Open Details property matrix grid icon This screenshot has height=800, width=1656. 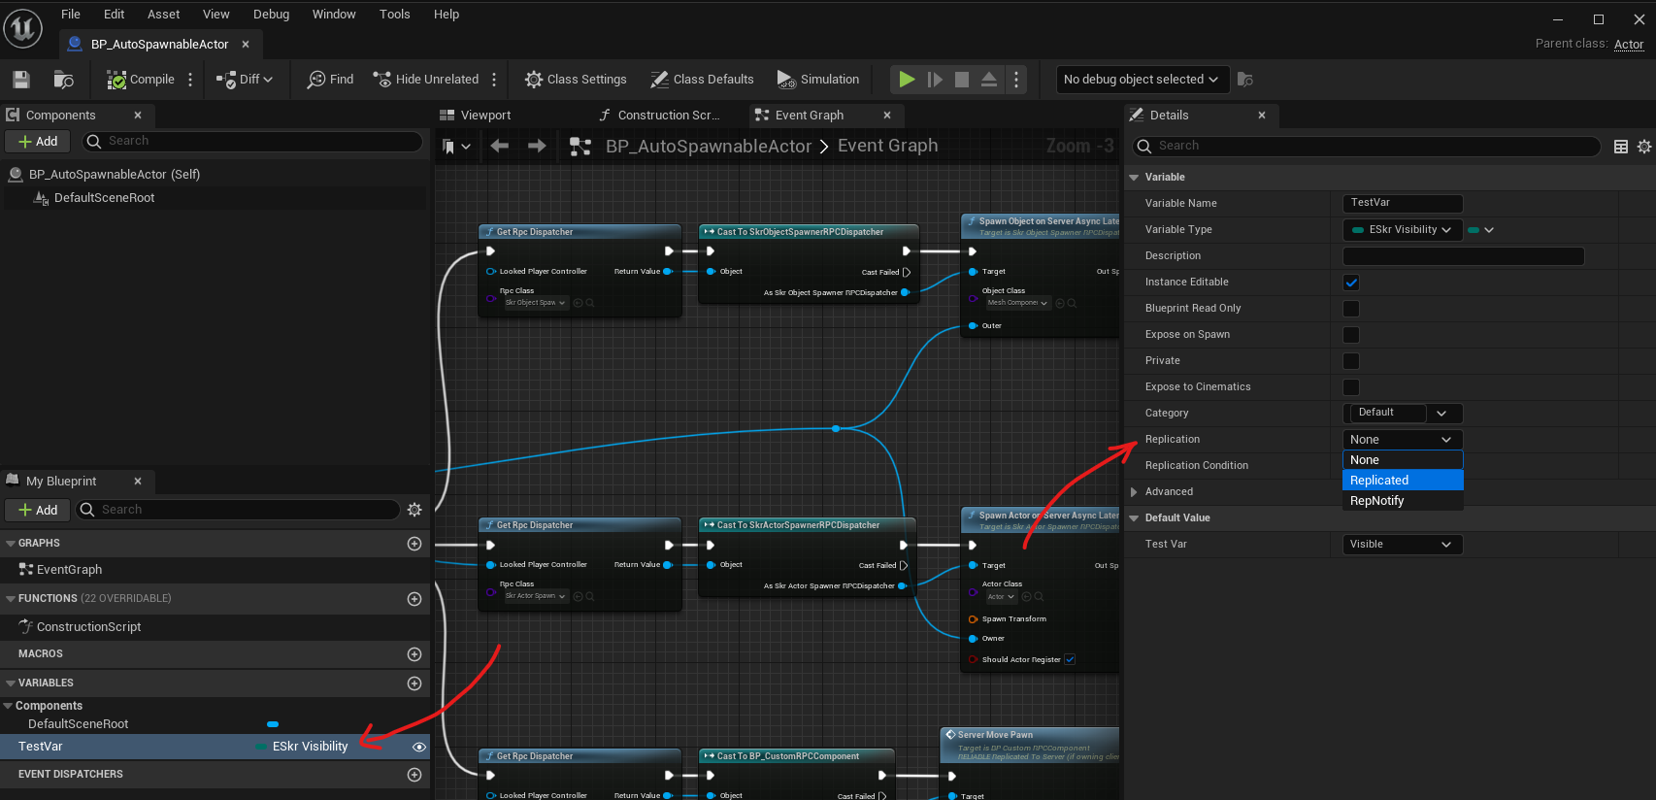tap(1621, 147)
